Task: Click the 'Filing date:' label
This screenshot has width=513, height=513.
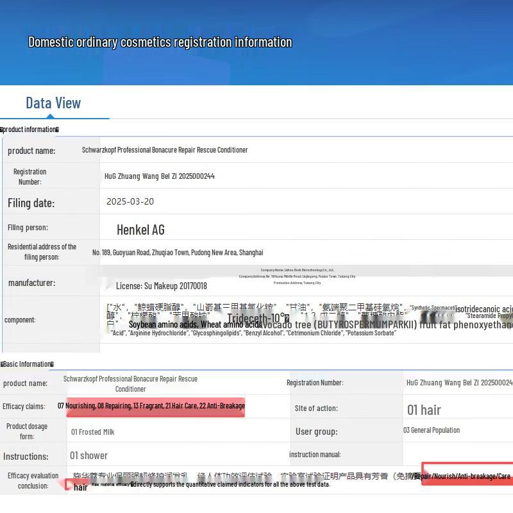Action: (31, 203)
